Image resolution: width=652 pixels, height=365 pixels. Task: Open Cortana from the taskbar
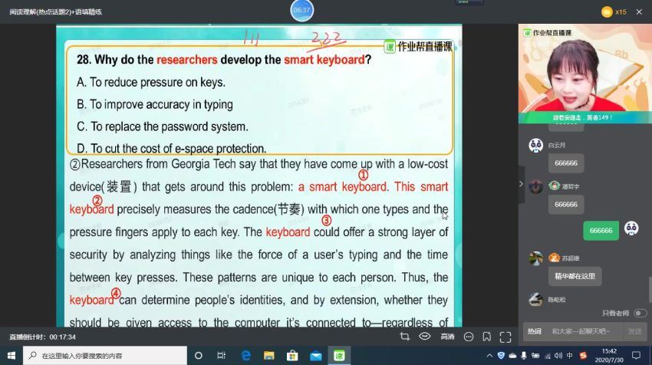(199, 356)
